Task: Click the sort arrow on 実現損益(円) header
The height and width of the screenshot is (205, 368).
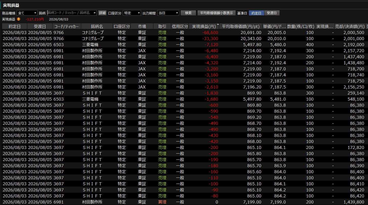Action: tap(218, 24)
